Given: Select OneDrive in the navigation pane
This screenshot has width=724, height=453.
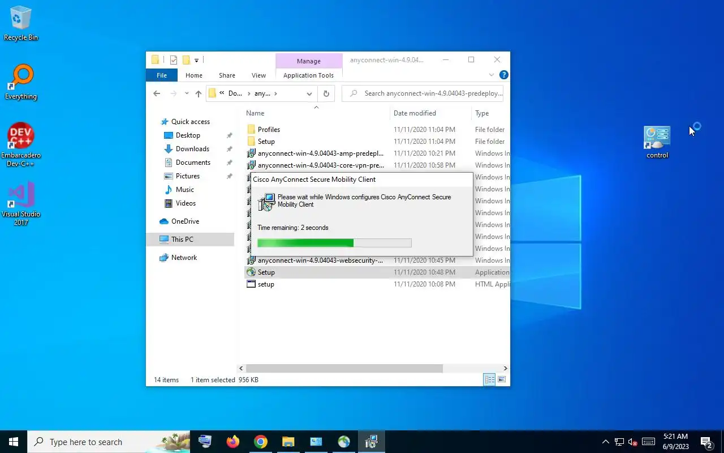Looking at the screenshot, I should tap(185, 221).
